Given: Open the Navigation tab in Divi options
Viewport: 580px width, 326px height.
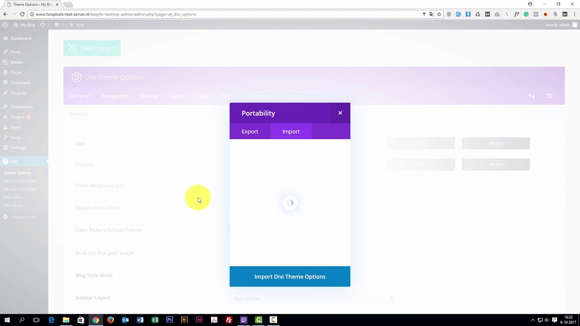Looking at the screenshot, I should click(115, 96).
